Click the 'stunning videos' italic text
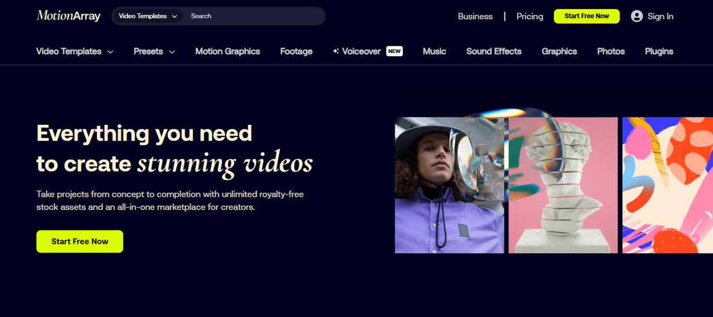This screenshot has width=713, height=317. 225,163
